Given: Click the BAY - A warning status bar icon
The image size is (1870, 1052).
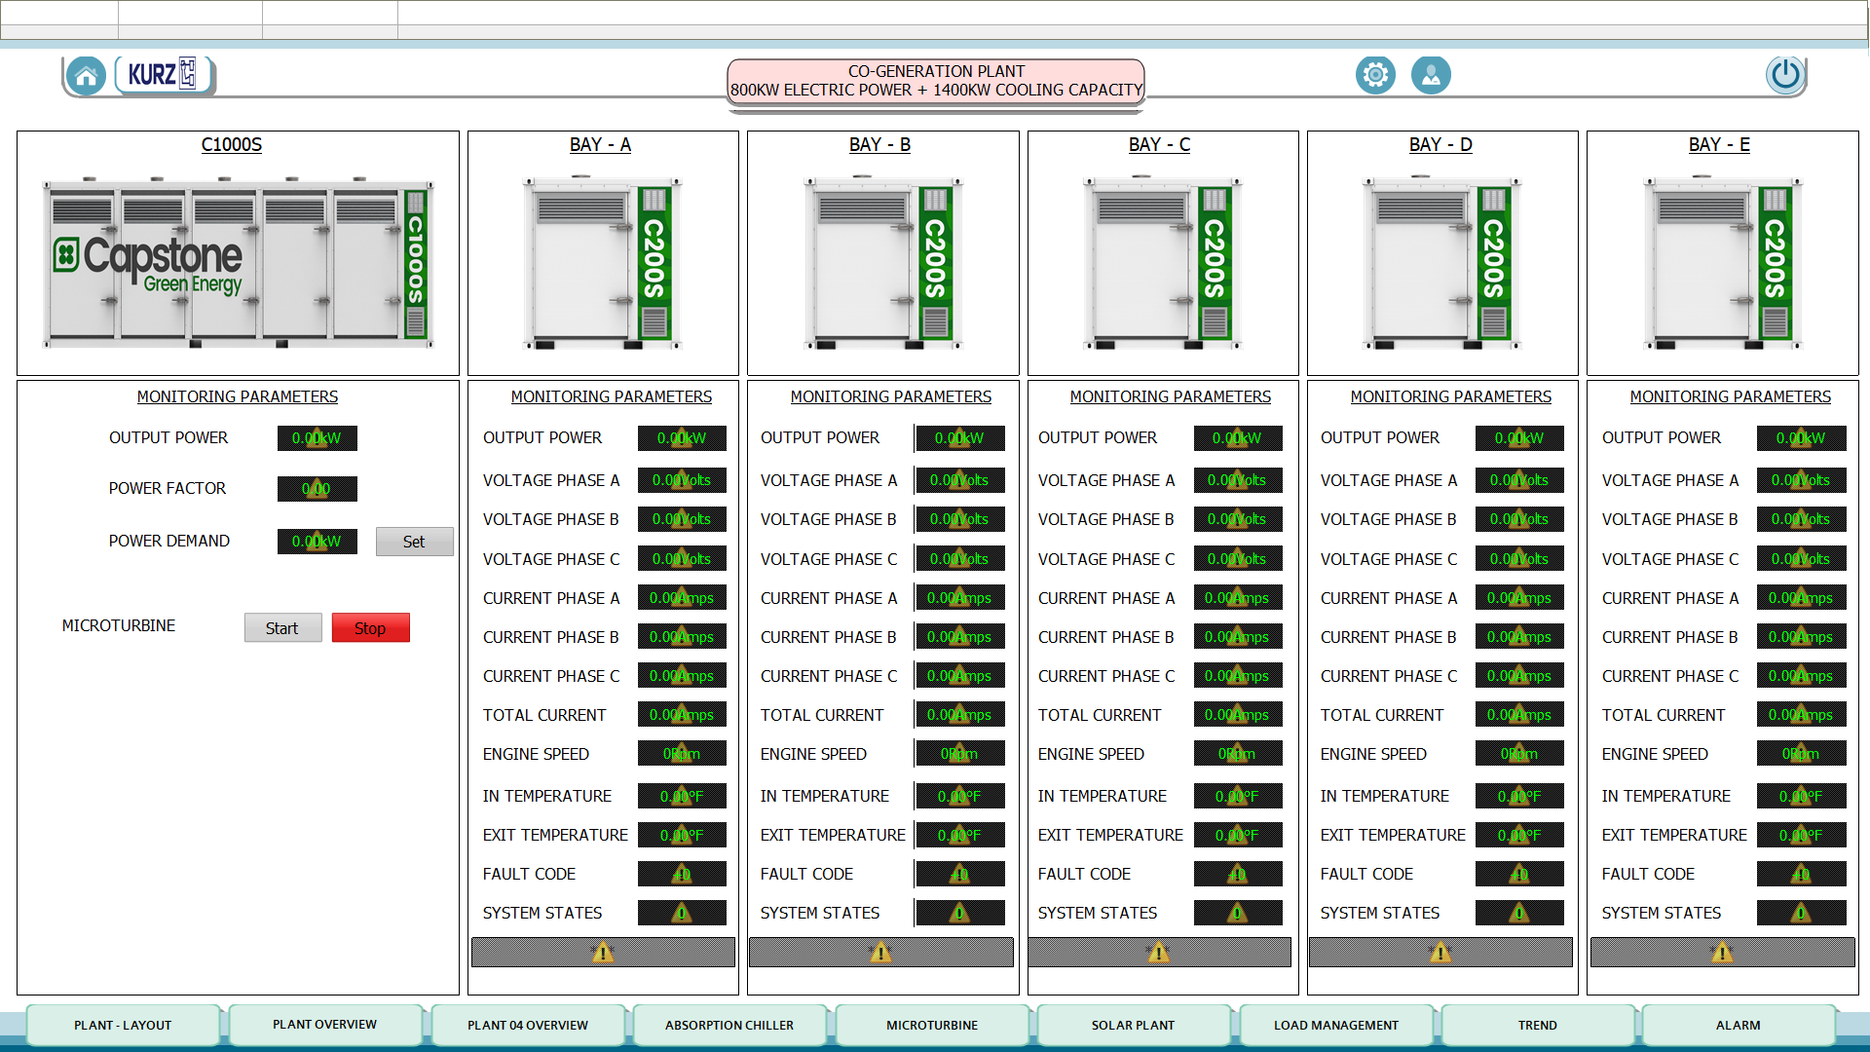Looking at the screenshot, I should [x=603, y=953].
